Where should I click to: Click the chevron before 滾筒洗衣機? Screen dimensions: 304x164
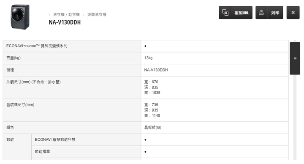point(84,15)
